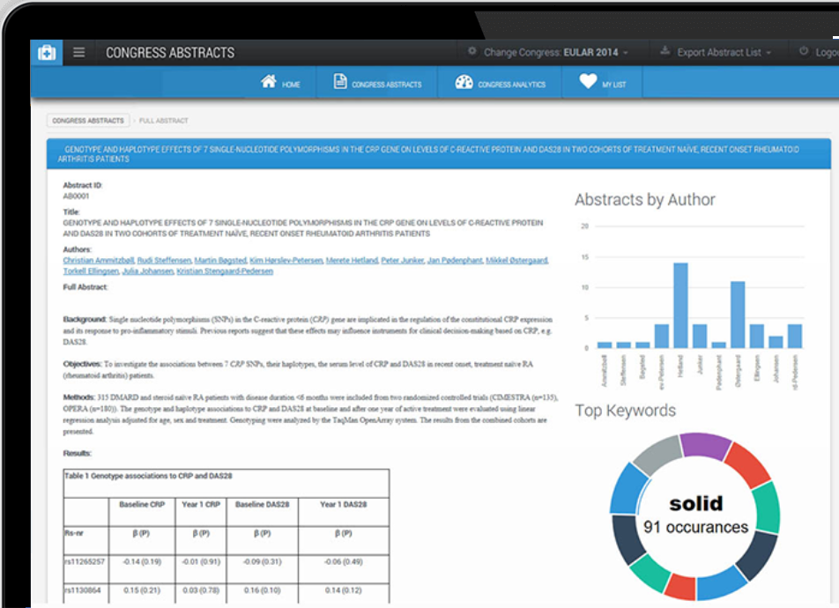Switch to the Congress Analytics tab label
This screenshot has height=608, width=839.
click(x=511, y=85)
